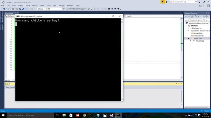
Task: Click the Publish button in status bar
Action: 205,111
